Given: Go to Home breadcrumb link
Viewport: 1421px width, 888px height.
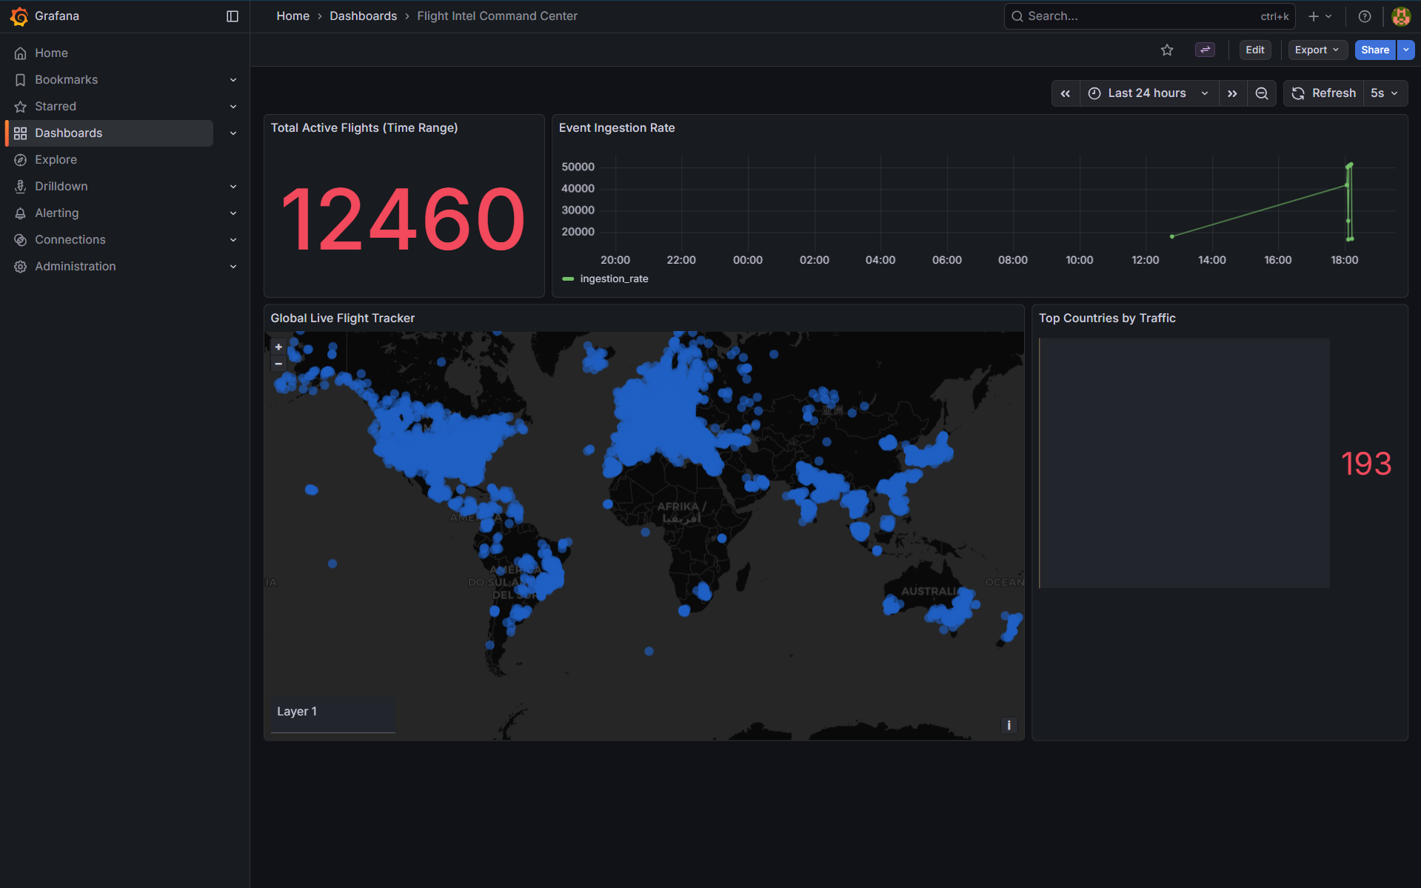Looking at the screenshot, I should (292, 16).
